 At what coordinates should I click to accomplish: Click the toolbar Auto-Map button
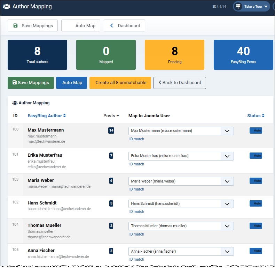pyautogui.click(x=81, y=25)
